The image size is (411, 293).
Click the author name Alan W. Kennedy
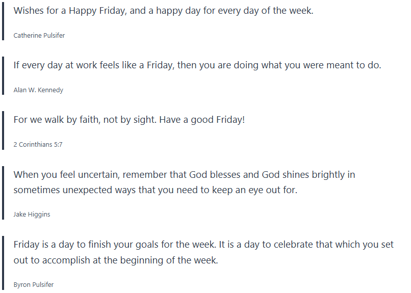point(38,90)
